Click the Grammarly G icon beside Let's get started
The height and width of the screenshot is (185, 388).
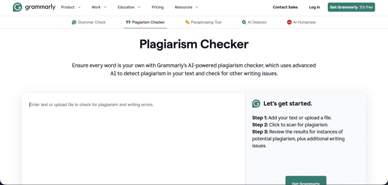(x=256, y=104)
